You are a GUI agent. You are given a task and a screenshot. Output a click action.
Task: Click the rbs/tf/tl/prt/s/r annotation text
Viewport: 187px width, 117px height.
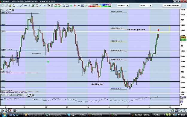tap(97, 84)
